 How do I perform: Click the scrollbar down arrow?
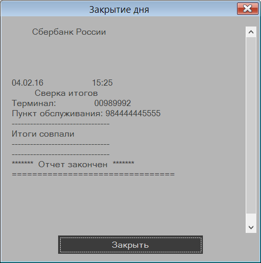coord(251,227)
